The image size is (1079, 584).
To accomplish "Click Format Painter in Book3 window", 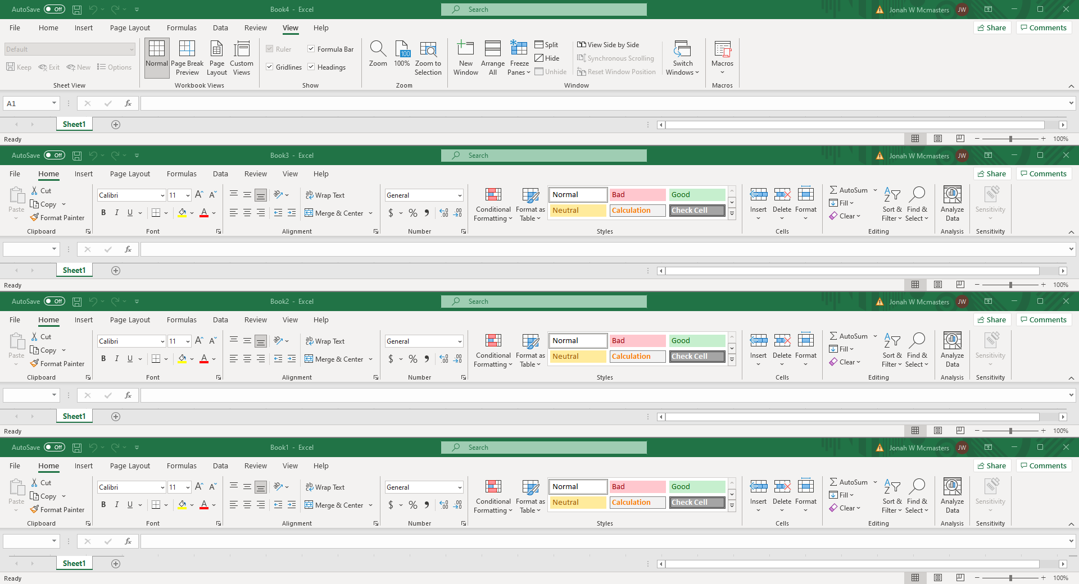I will [57, 218].
